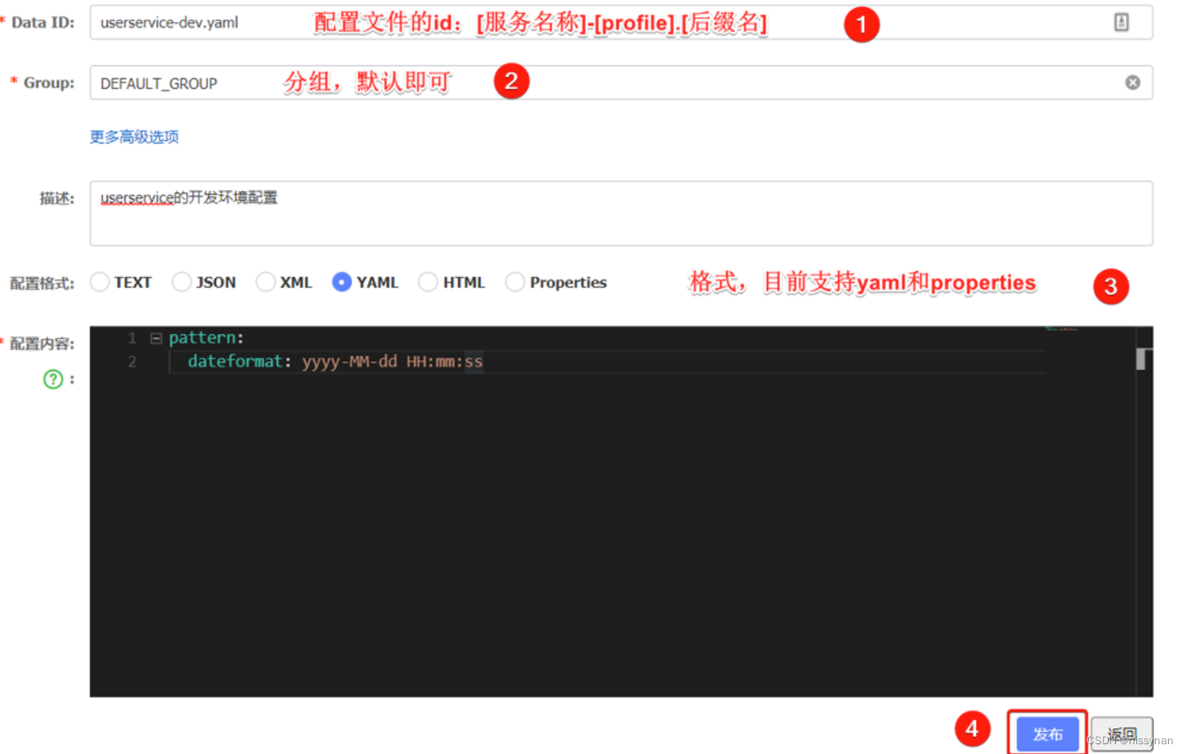Click the editor vertical scrollbar thumb
Screen dimensions: 1185x754
click(x=1141, y=359)
